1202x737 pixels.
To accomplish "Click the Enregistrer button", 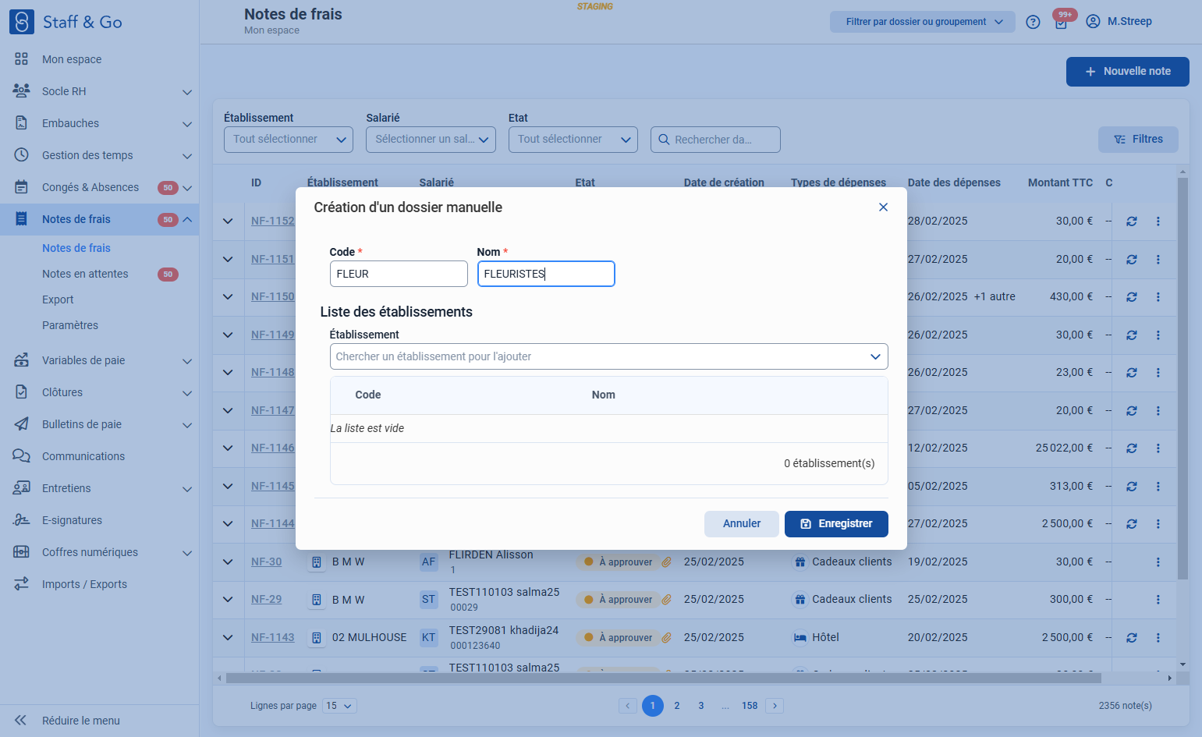I will 836,524.
